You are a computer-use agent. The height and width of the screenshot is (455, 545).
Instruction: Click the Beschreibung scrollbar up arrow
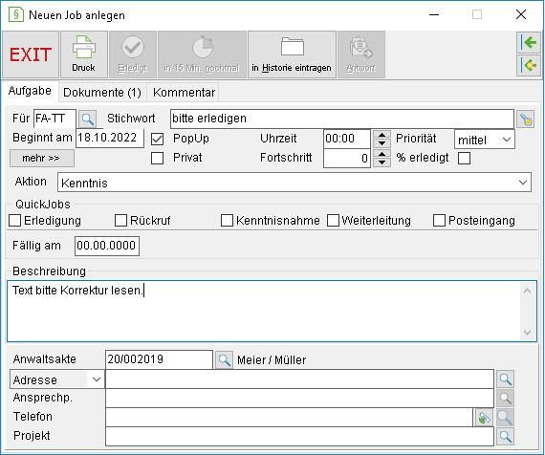click(527, 291)
